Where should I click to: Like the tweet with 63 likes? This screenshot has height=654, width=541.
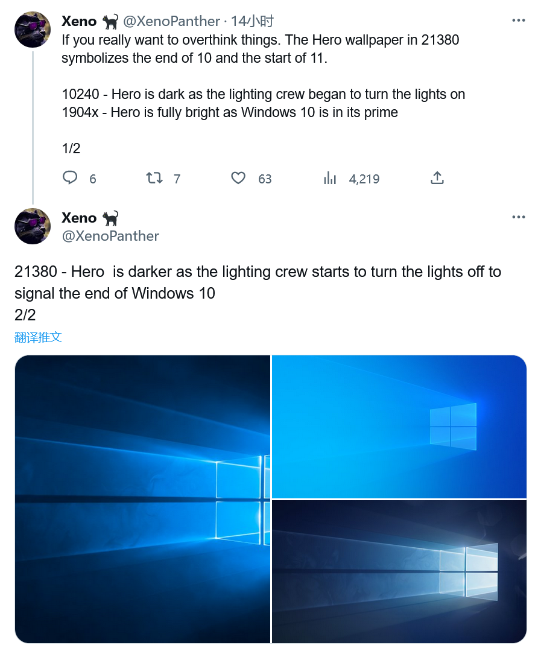[x=239, y=178]
